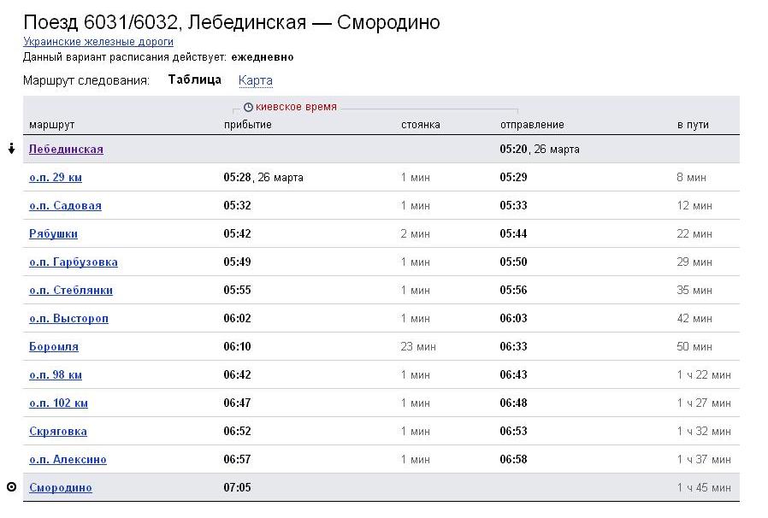Select the о.п. Высторop stop link
The width and height of the screenshot is (768, 518).
(68, 318)
